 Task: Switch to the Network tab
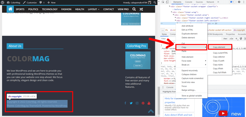click(x=210, y=2)
